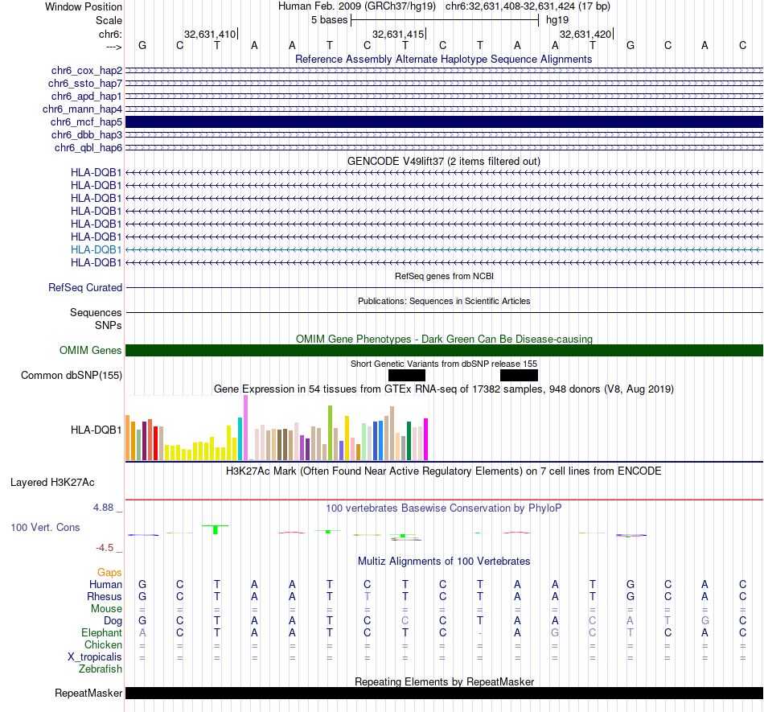Click the chr6_mann_hap4 label
The image size is (764, 712).
click(82, 109)
